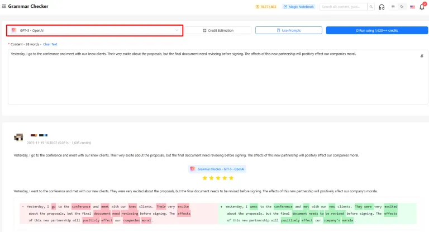Open the GPT-5 - OpenAI model dropdown
This screenshot has height=232, width=429.
tap(94, 30)
